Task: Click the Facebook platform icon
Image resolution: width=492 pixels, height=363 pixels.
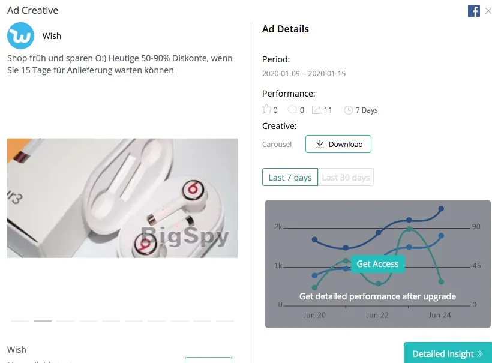Action: coord(474,11)
